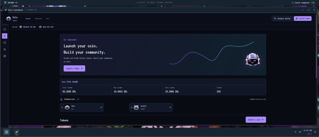The height and width of the screenshot is (137, 319).
Task: Click the Sola robot logo in header
Action: [x=9, y=18]
